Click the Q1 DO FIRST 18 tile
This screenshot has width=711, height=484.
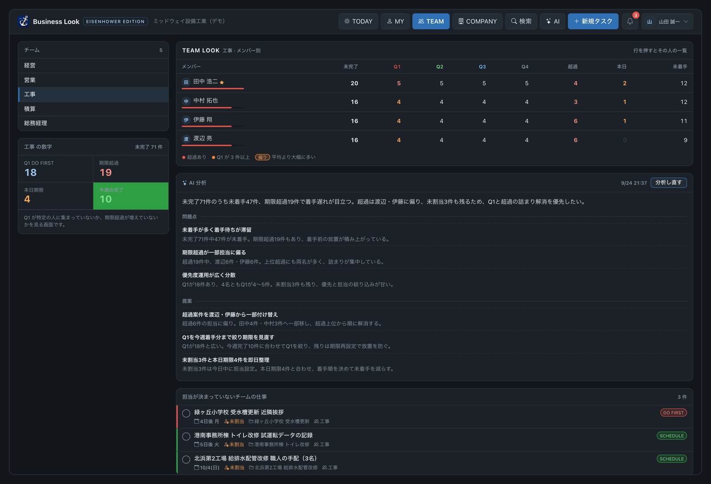(x=56, y=169)
